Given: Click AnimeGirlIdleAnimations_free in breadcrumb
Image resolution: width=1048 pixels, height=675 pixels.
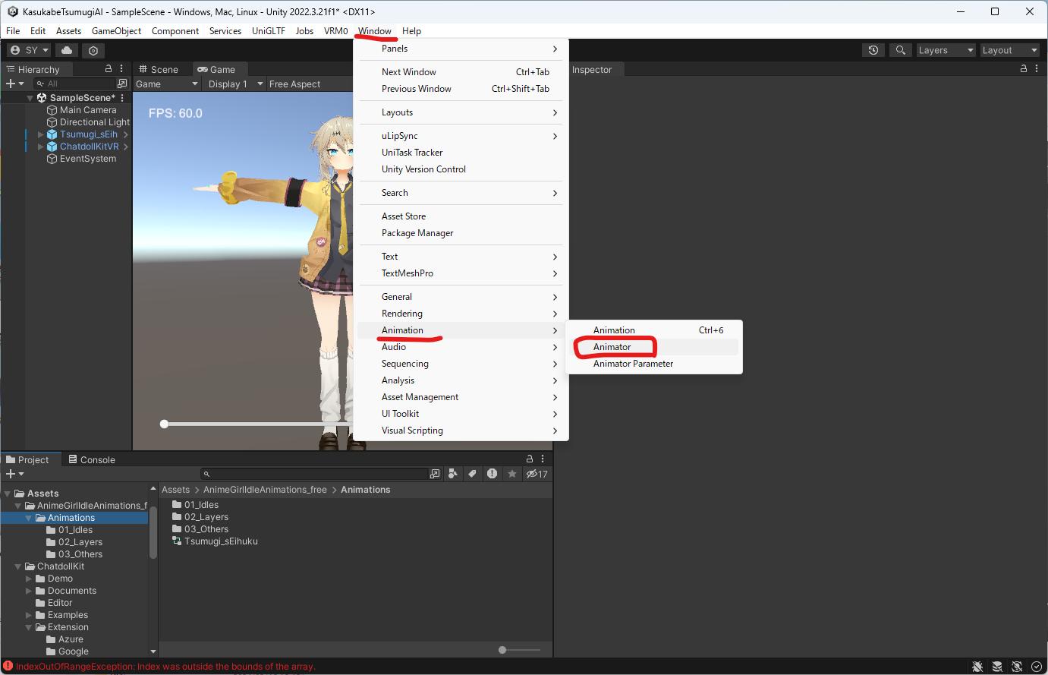Looking at the screenshot, I should tap(265, 490).
